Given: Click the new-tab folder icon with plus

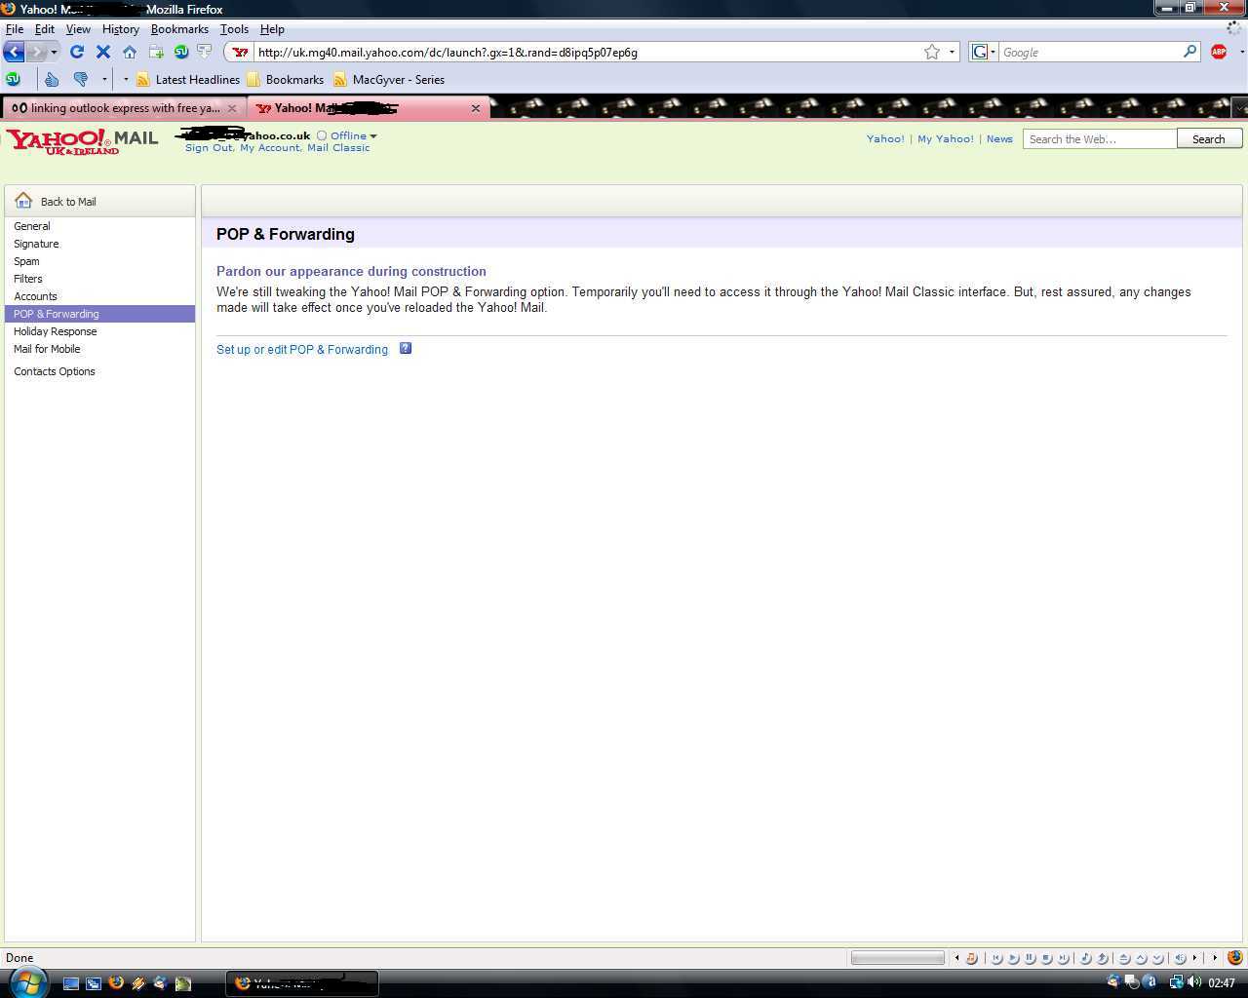Looking at the screenshot, I should click(156, 52).
